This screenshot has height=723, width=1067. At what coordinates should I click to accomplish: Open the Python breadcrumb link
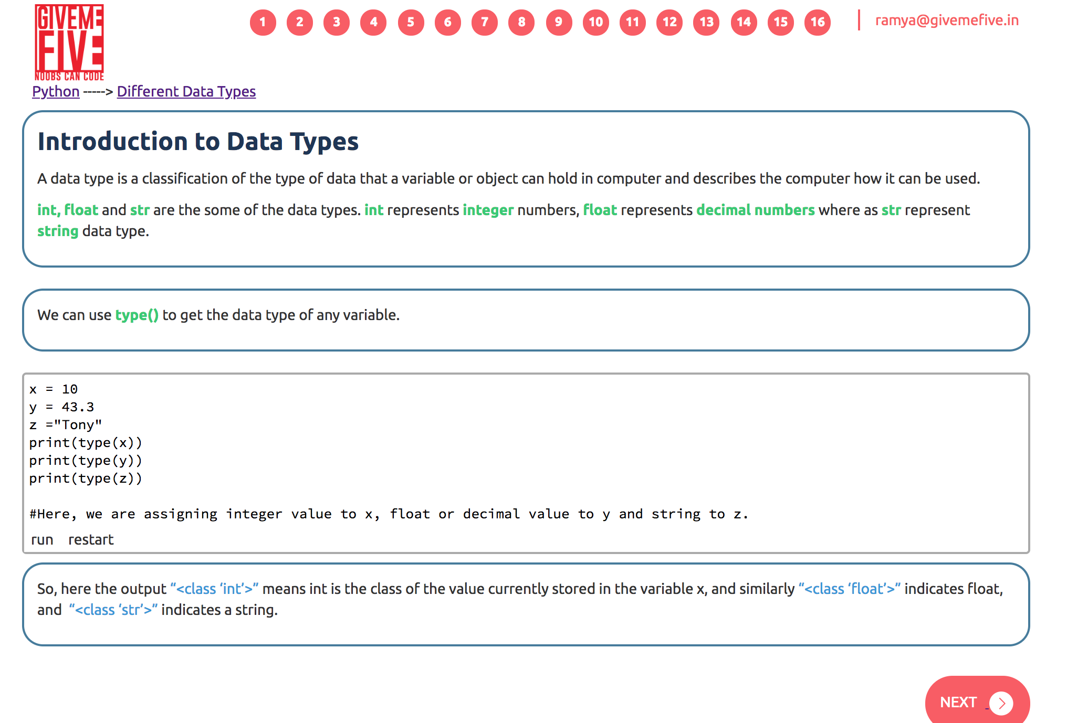[x=56, y=91]
